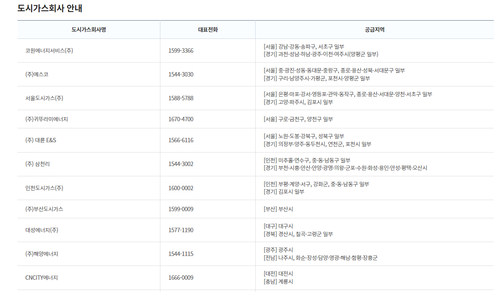The width and height of the screenshot is (499, 292).
Task: Select phone number 1544-3002
Action: click(181, 164)
